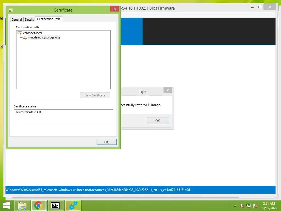This screenshot has height=211, width=281.
Task: Select collabnet.local in certification path
Action: pos(32,33)
